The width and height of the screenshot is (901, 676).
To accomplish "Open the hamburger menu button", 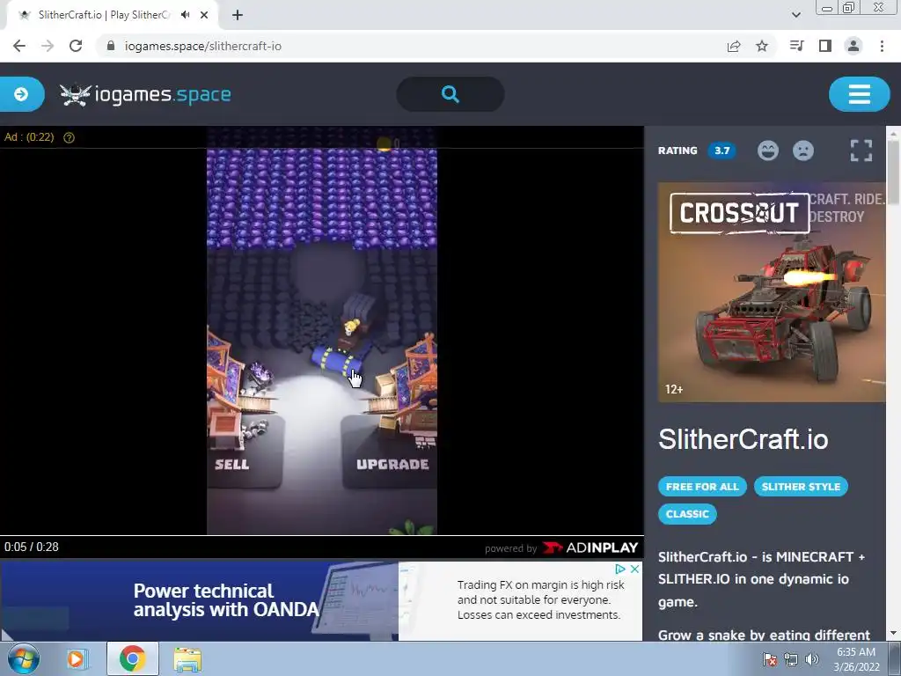I will (x=859, y=94).
